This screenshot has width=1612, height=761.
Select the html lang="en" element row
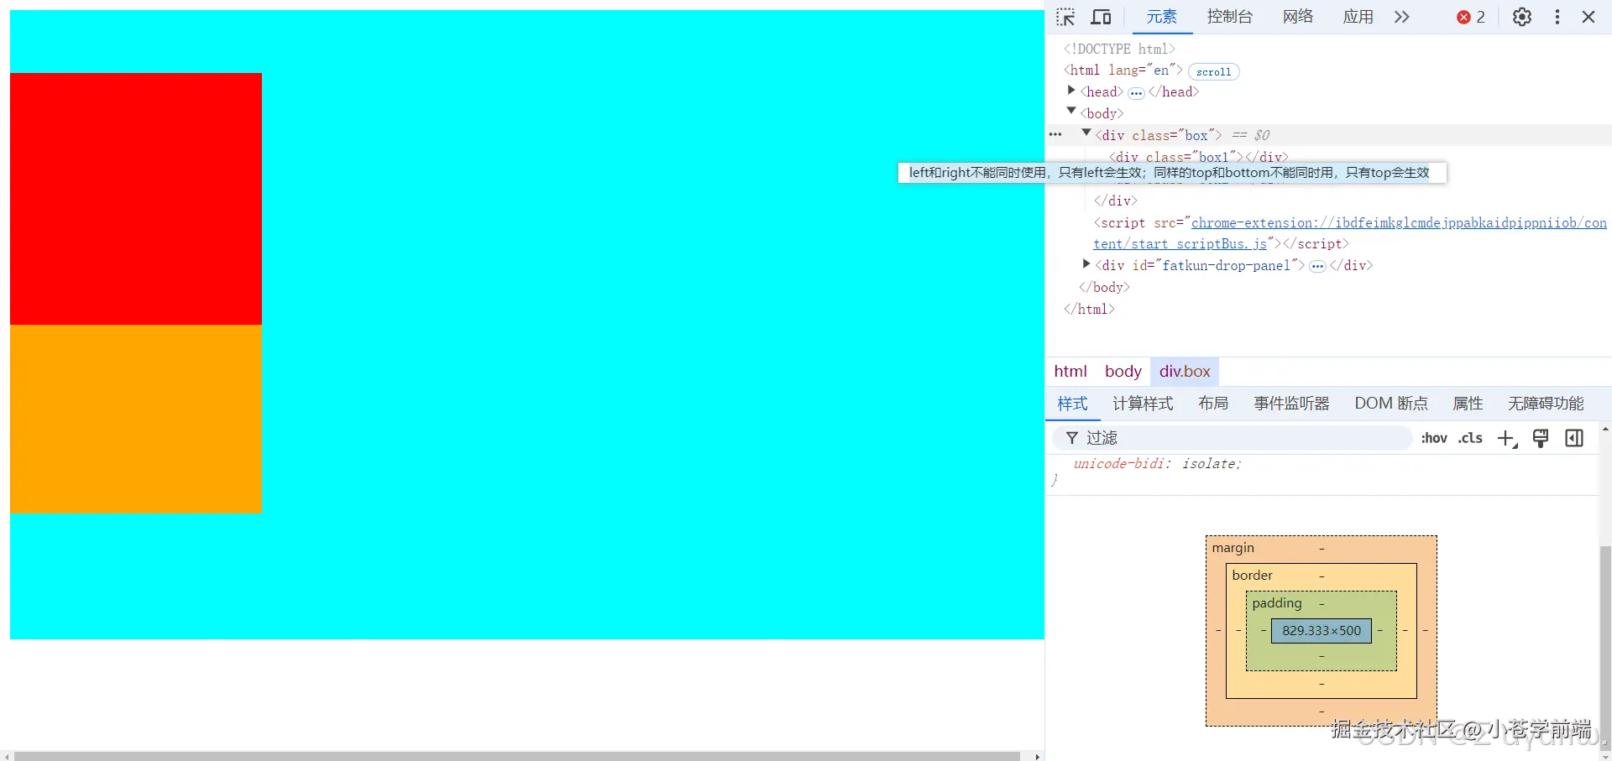click(1123, 70)
